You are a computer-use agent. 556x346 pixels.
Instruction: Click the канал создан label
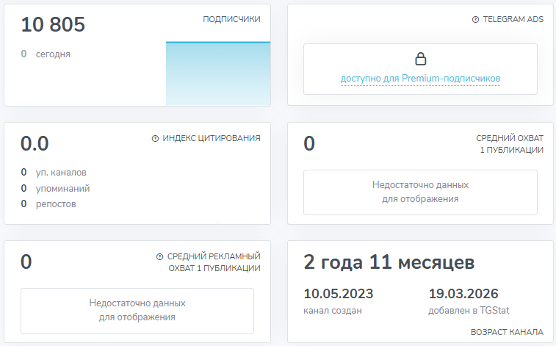pyautogui.click(x=333, y=311)
